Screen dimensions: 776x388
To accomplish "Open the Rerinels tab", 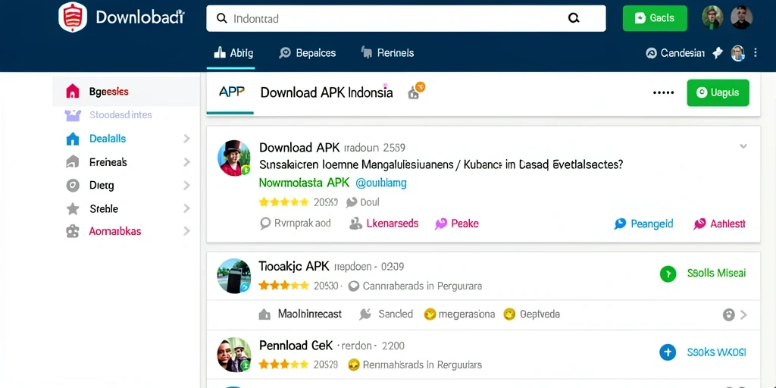I will click(387, 53).
